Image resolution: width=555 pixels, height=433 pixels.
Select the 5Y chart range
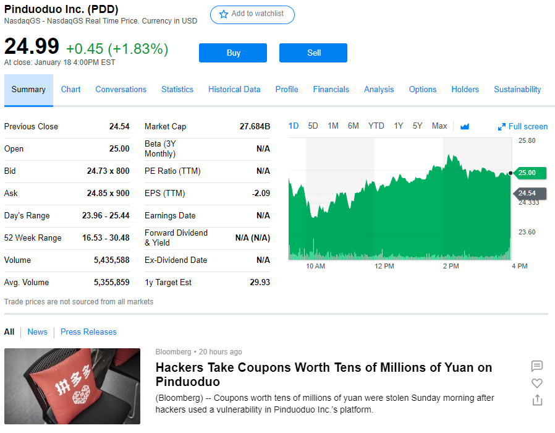click(417, 126)
